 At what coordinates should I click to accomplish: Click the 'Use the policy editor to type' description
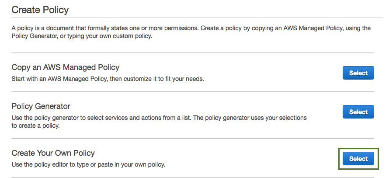tap(88, 165)
